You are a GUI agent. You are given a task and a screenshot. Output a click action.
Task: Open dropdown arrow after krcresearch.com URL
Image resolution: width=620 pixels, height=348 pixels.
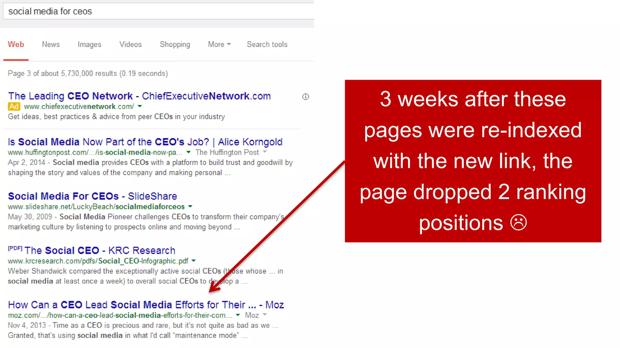(194, 261)
